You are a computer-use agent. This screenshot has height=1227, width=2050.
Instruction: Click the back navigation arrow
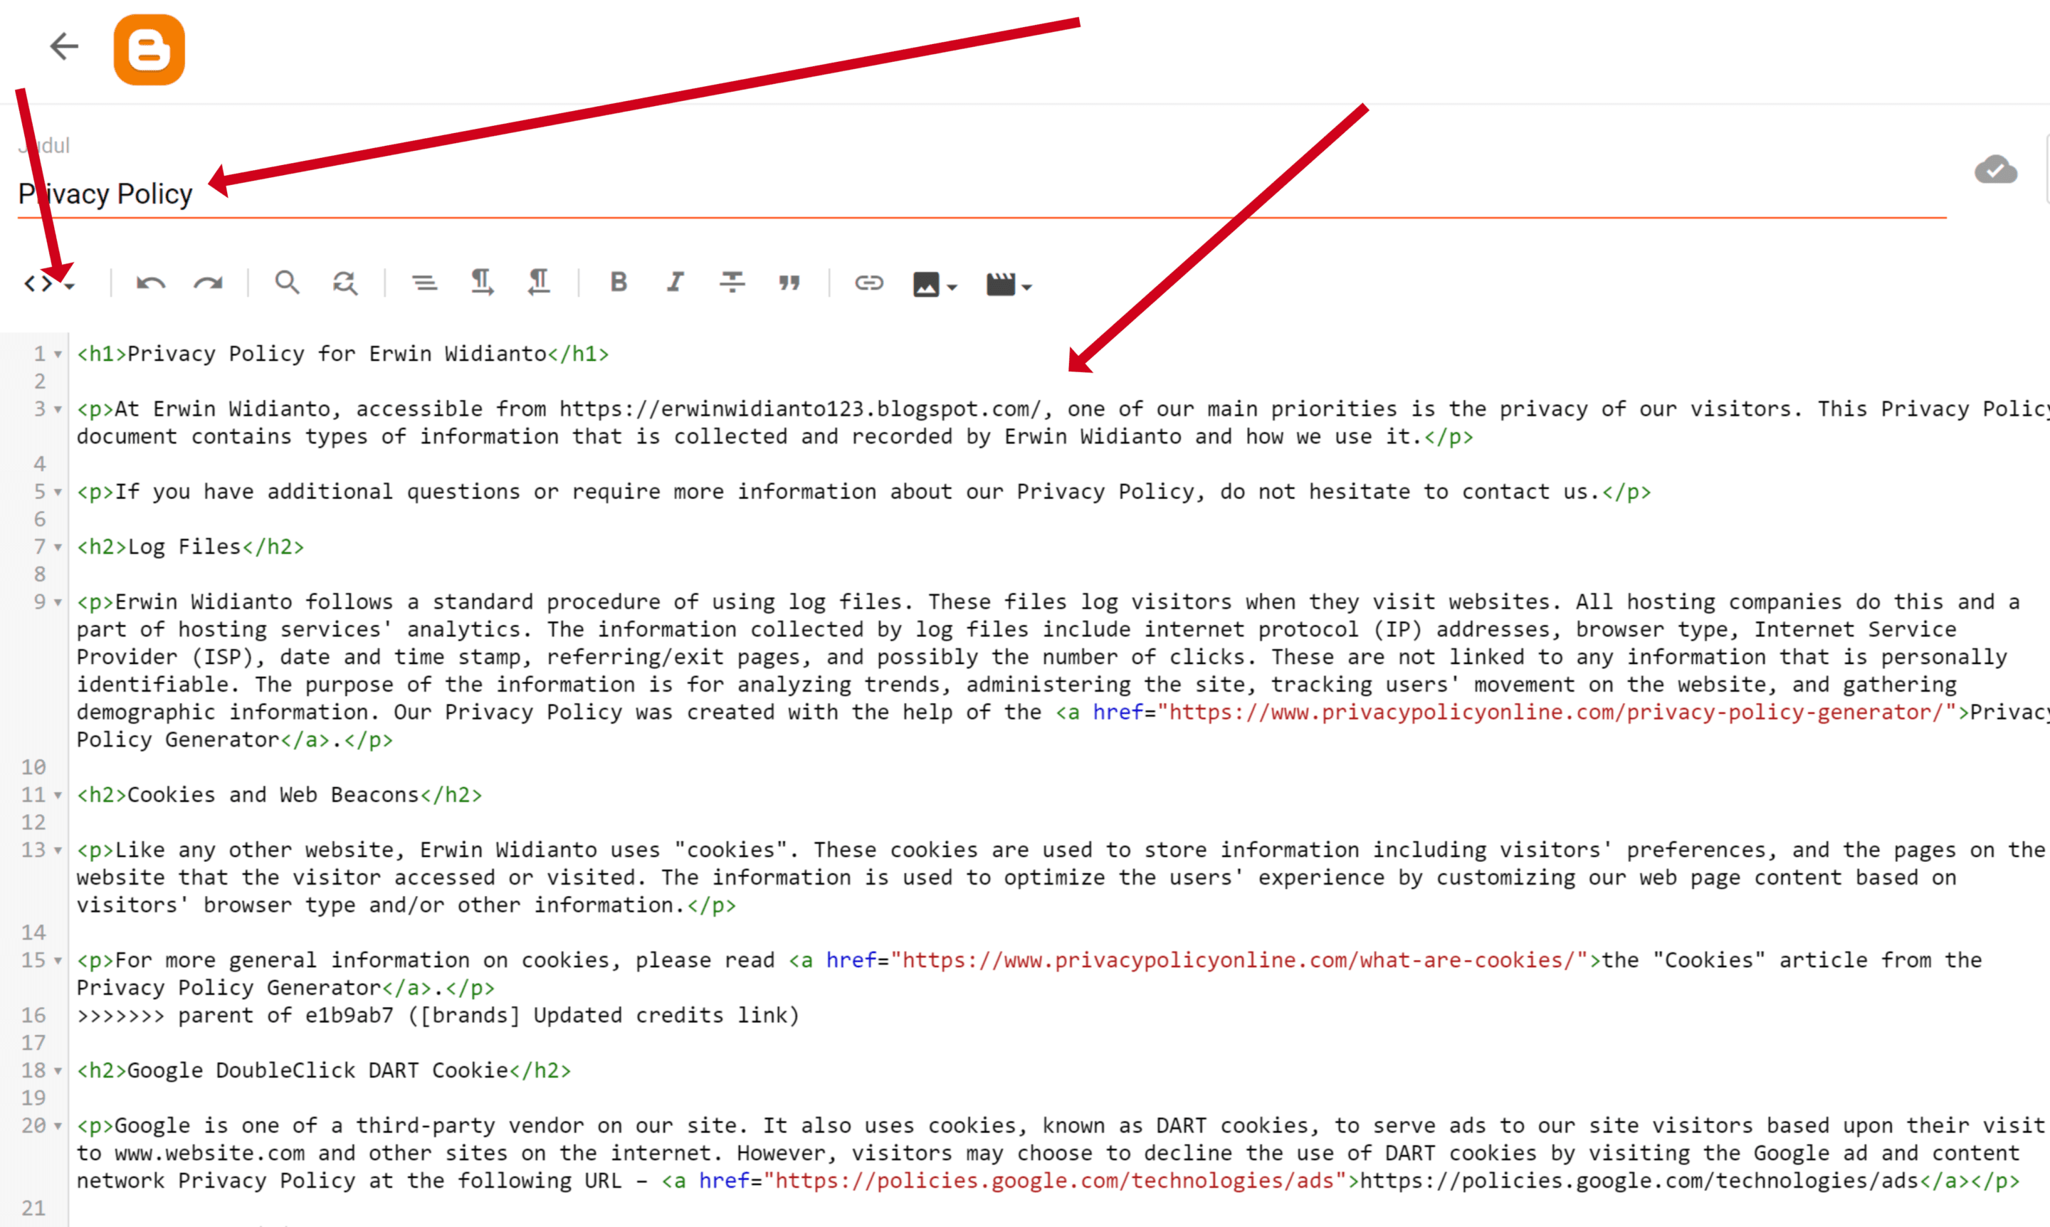click(x=63, y=46)
